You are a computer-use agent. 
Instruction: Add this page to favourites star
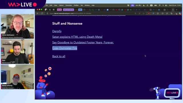[x=144, y=13]
